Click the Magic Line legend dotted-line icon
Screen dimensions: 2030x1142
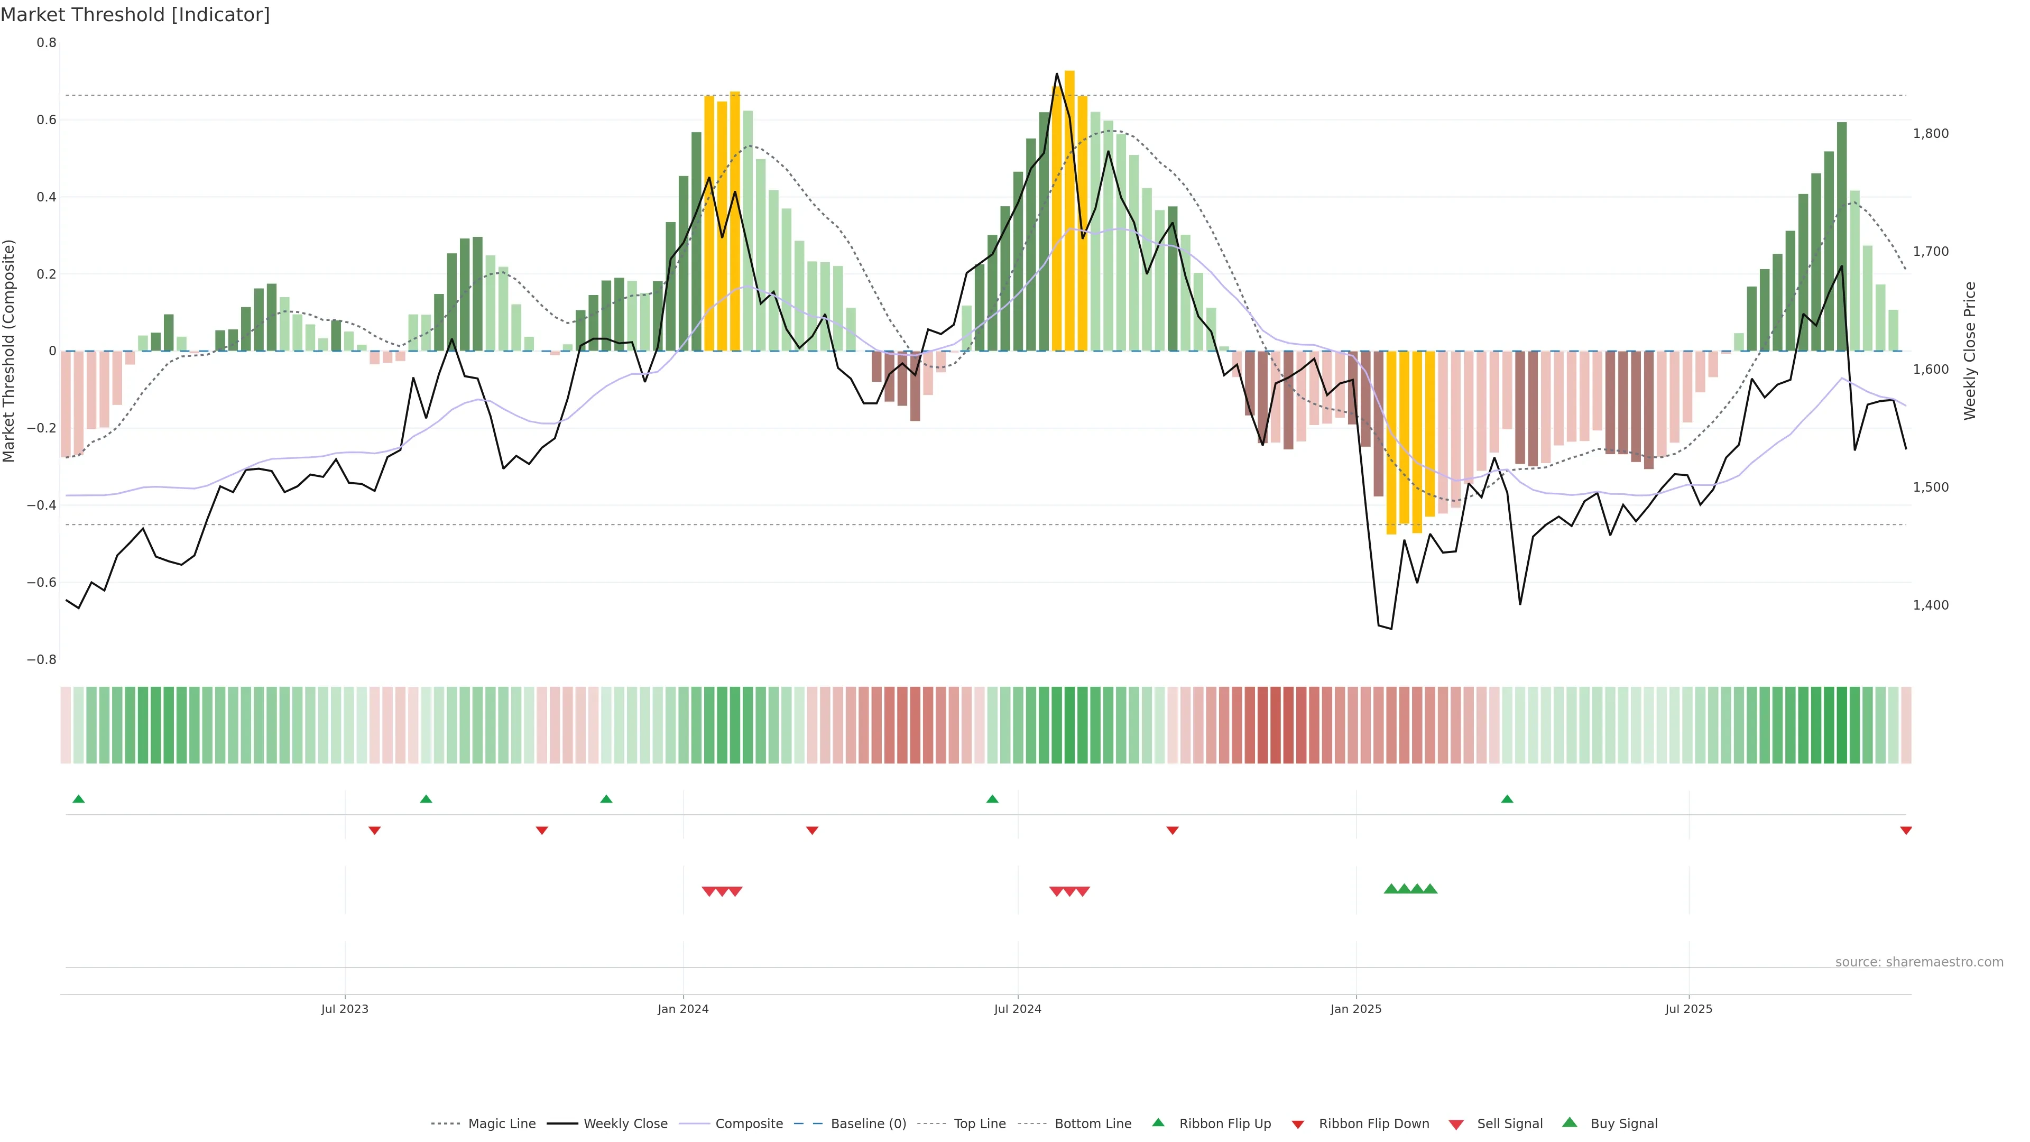pos(445,1124)
